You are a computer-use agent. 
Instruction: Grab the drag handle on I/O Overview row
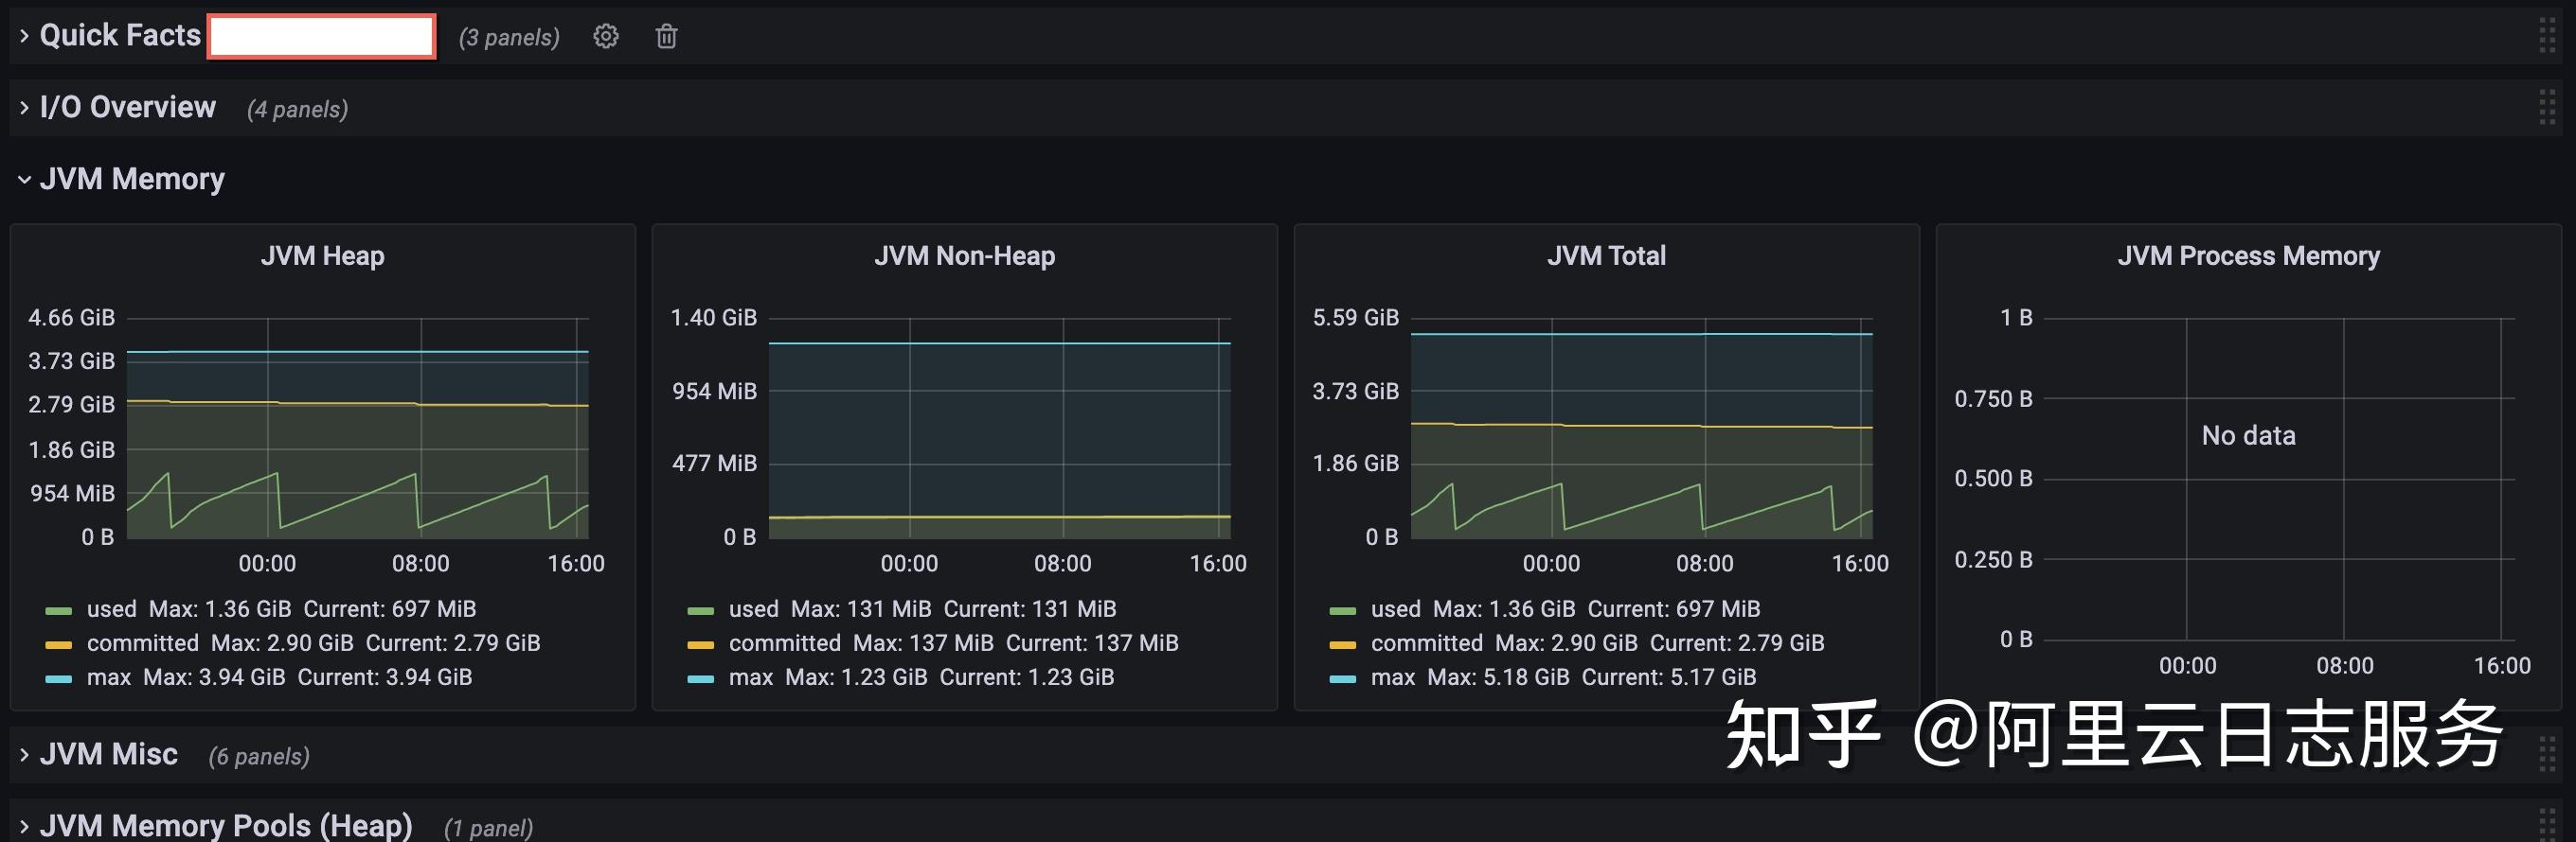point(2547,108)
